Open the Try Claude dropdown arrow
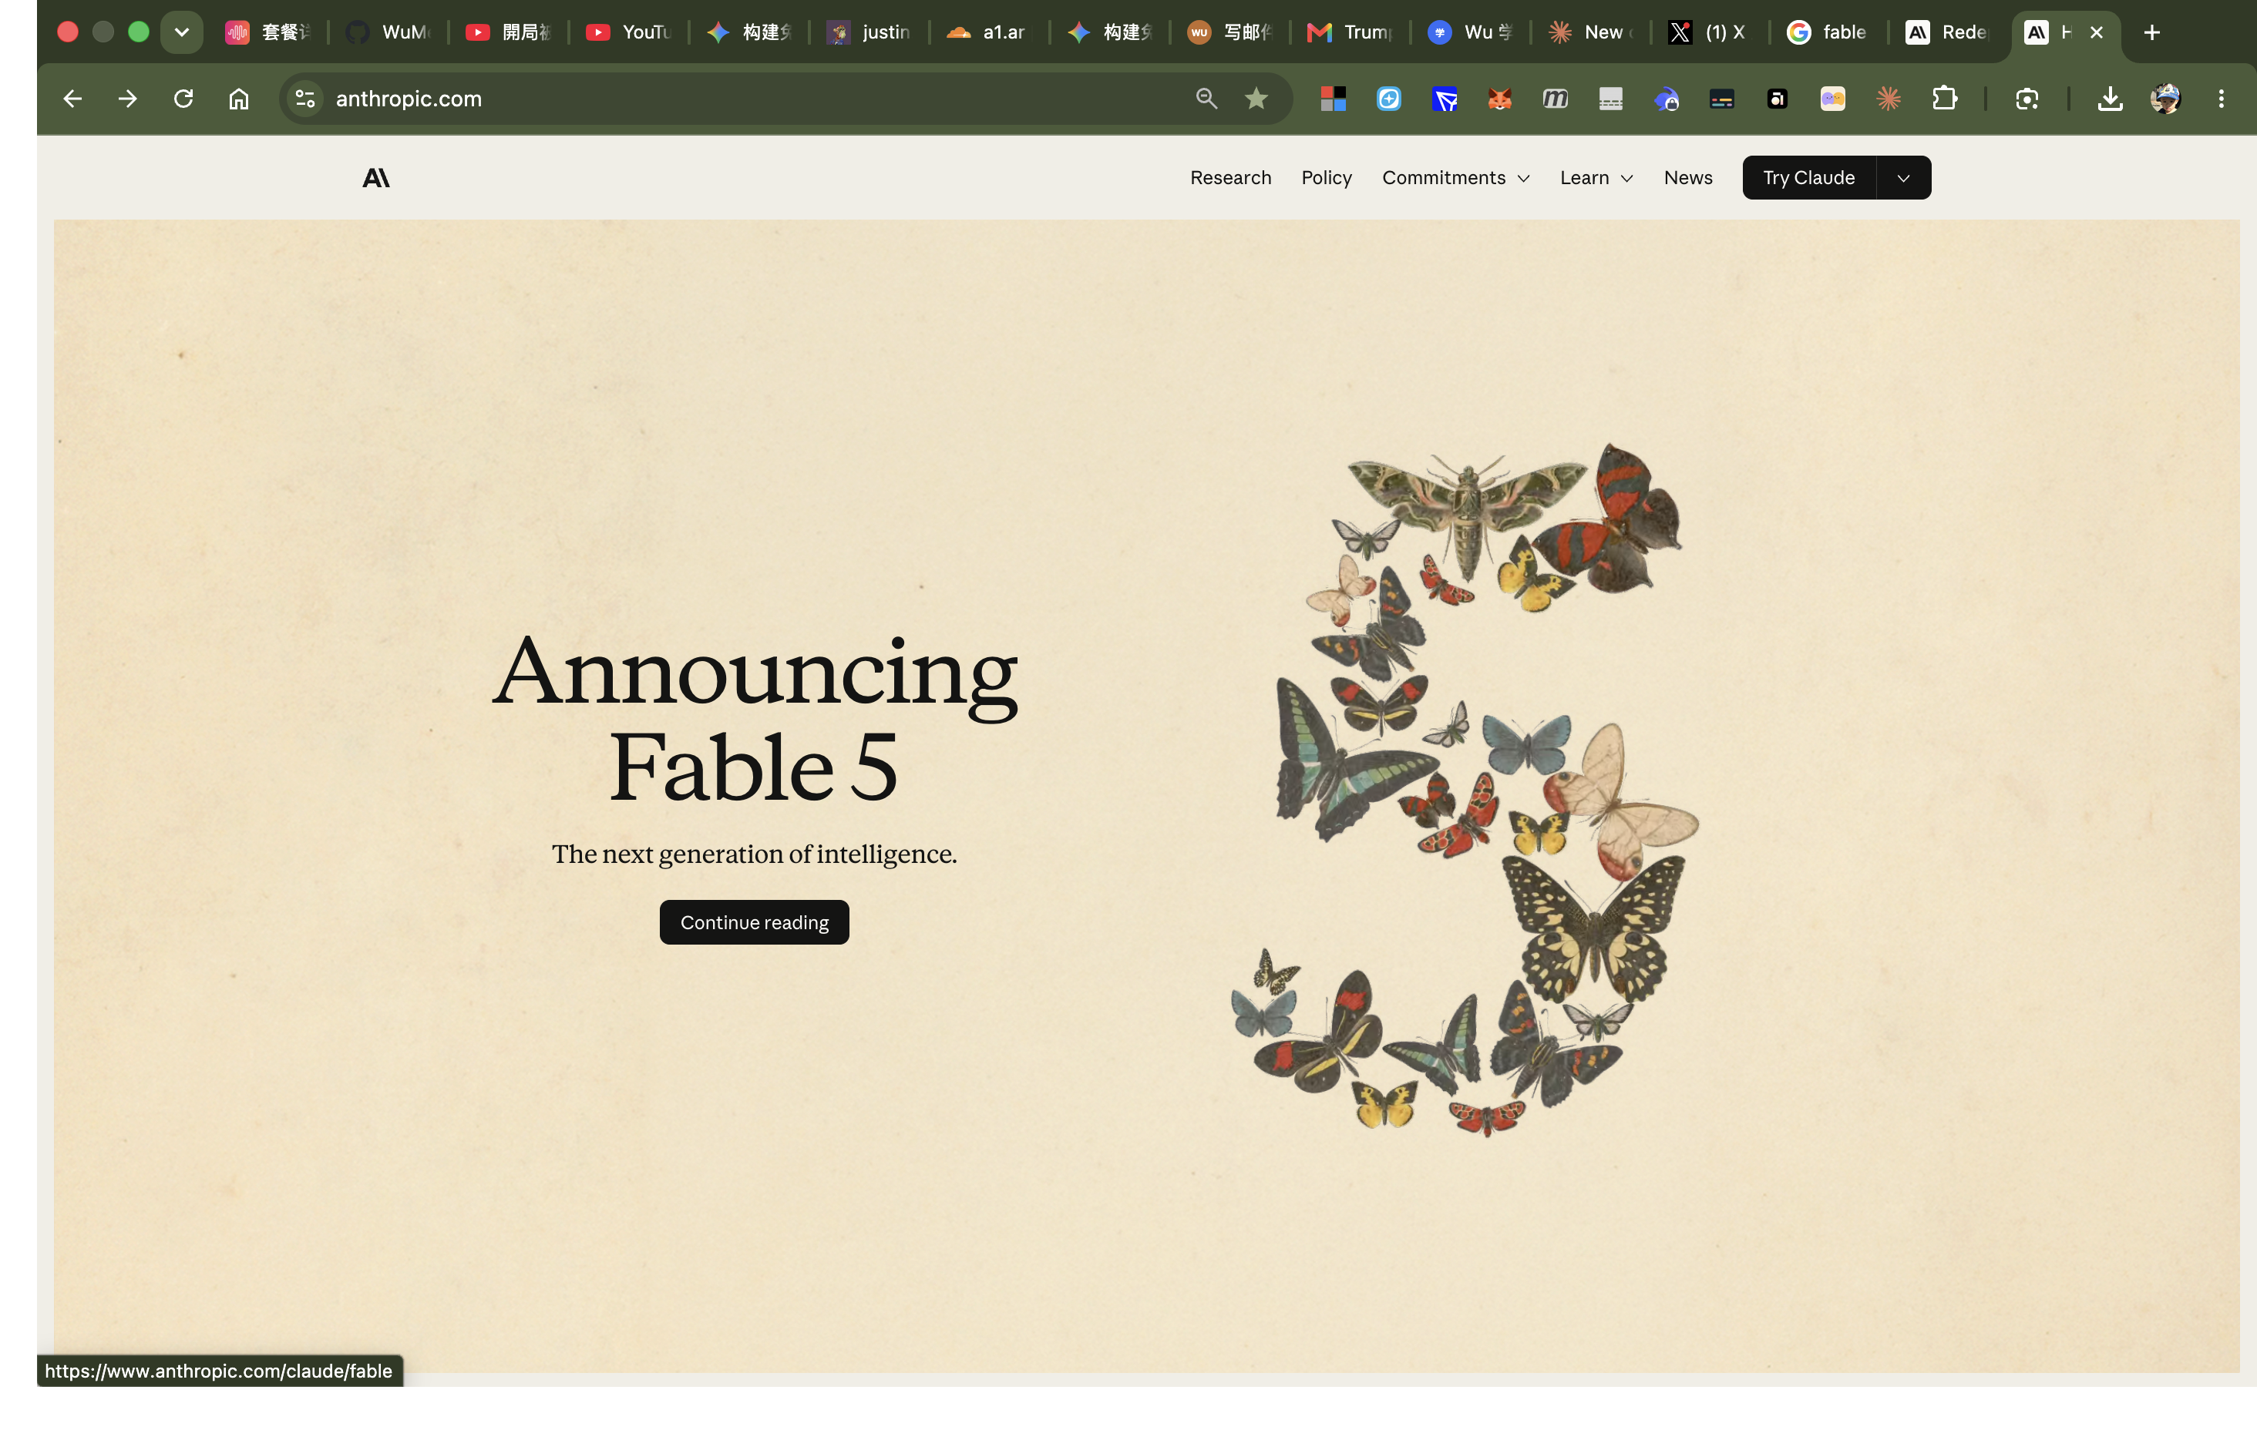 point(1904,178)
